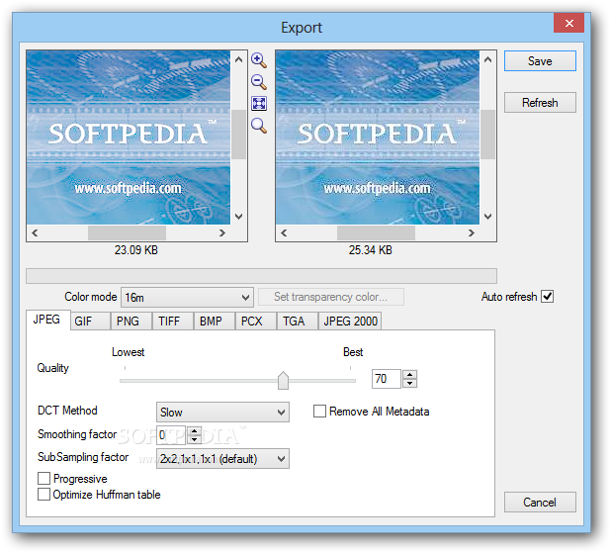The image size is (611, 553).
Task: Click left preview's scroll up arrow
Action: [x=239, y=59]
